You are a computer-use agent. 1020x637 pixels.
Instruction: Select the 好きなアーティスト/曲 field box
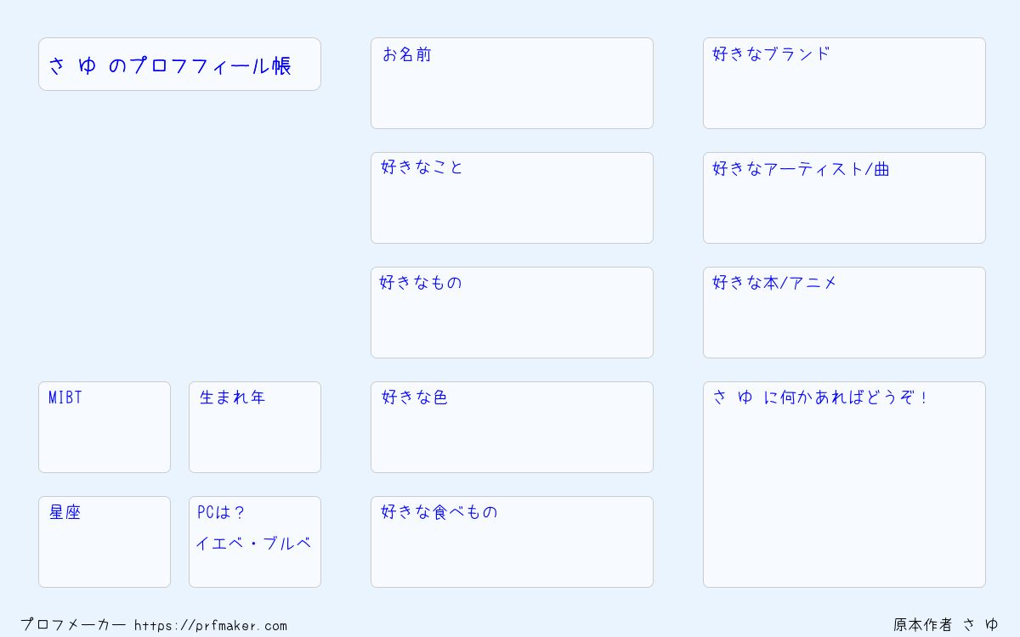click(844, 198)
